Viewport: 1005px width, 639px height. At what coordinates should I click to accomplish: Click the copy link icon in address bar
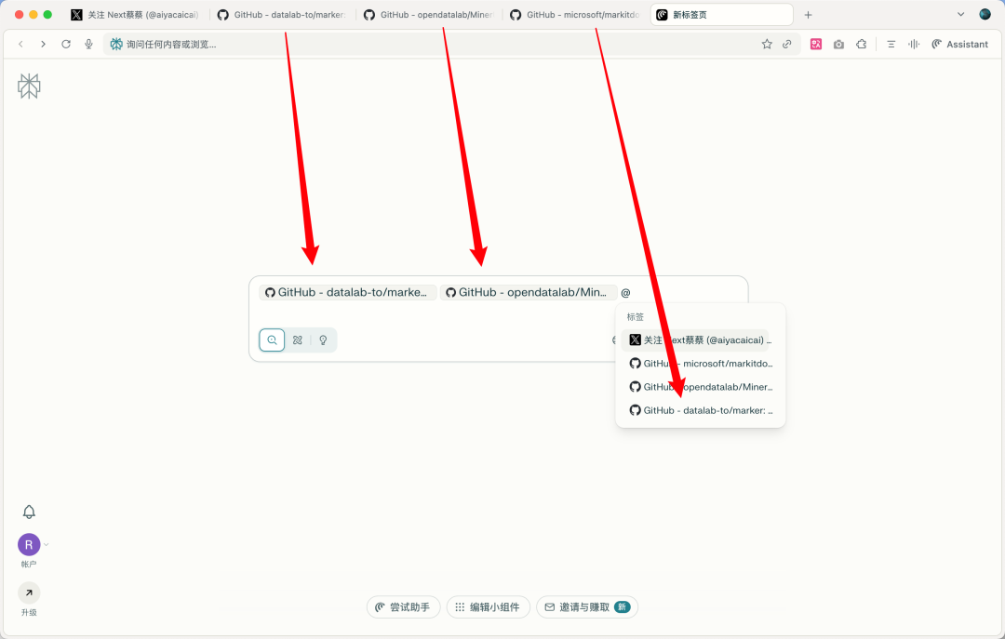786,44
